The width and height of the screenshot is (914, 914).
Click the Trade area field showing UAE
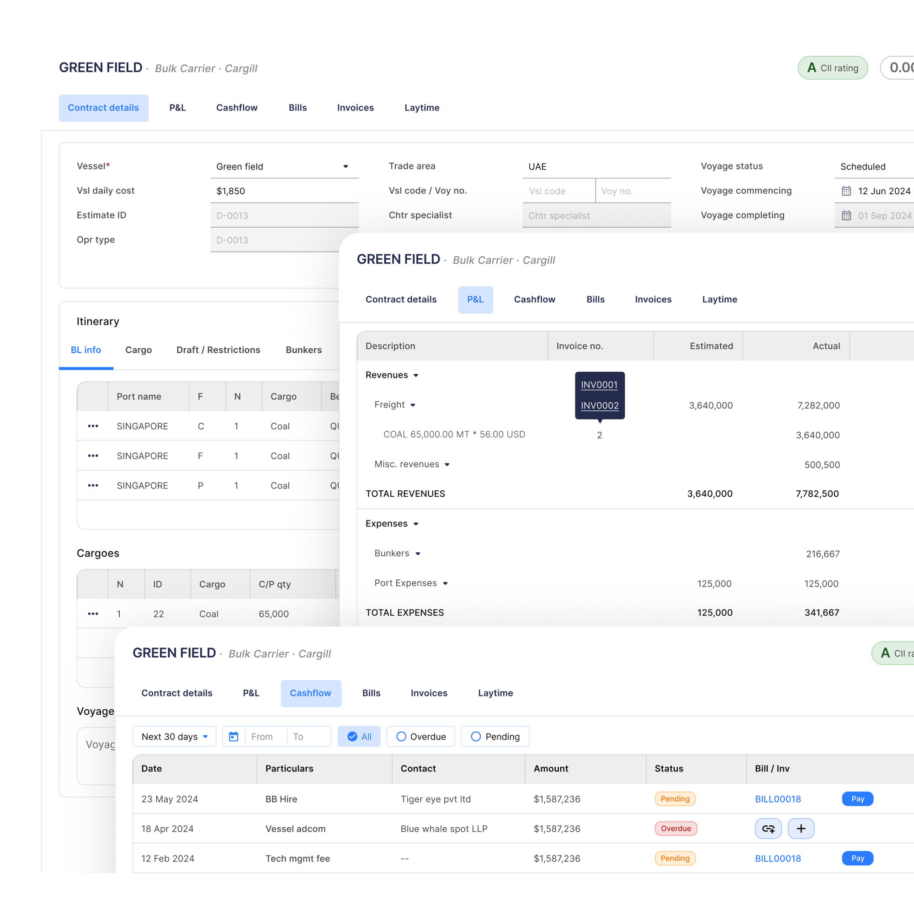point(596,166)
